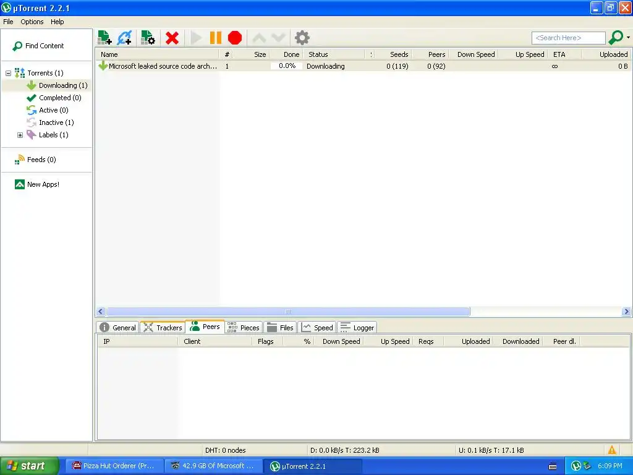The height and width of the screenshot is (475, 633).
Task: Sort by Seeds column header
Action: [x=394, y=54]
